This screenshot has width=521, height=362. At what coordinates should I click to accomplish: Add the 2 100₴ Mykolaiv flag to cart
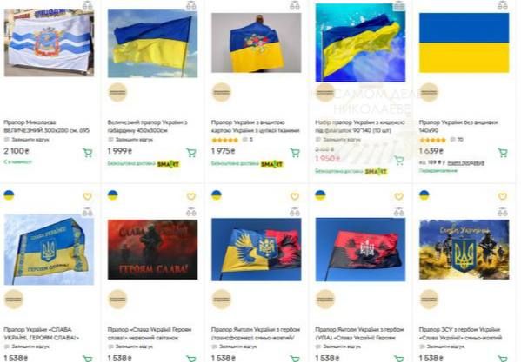point(88,153)
